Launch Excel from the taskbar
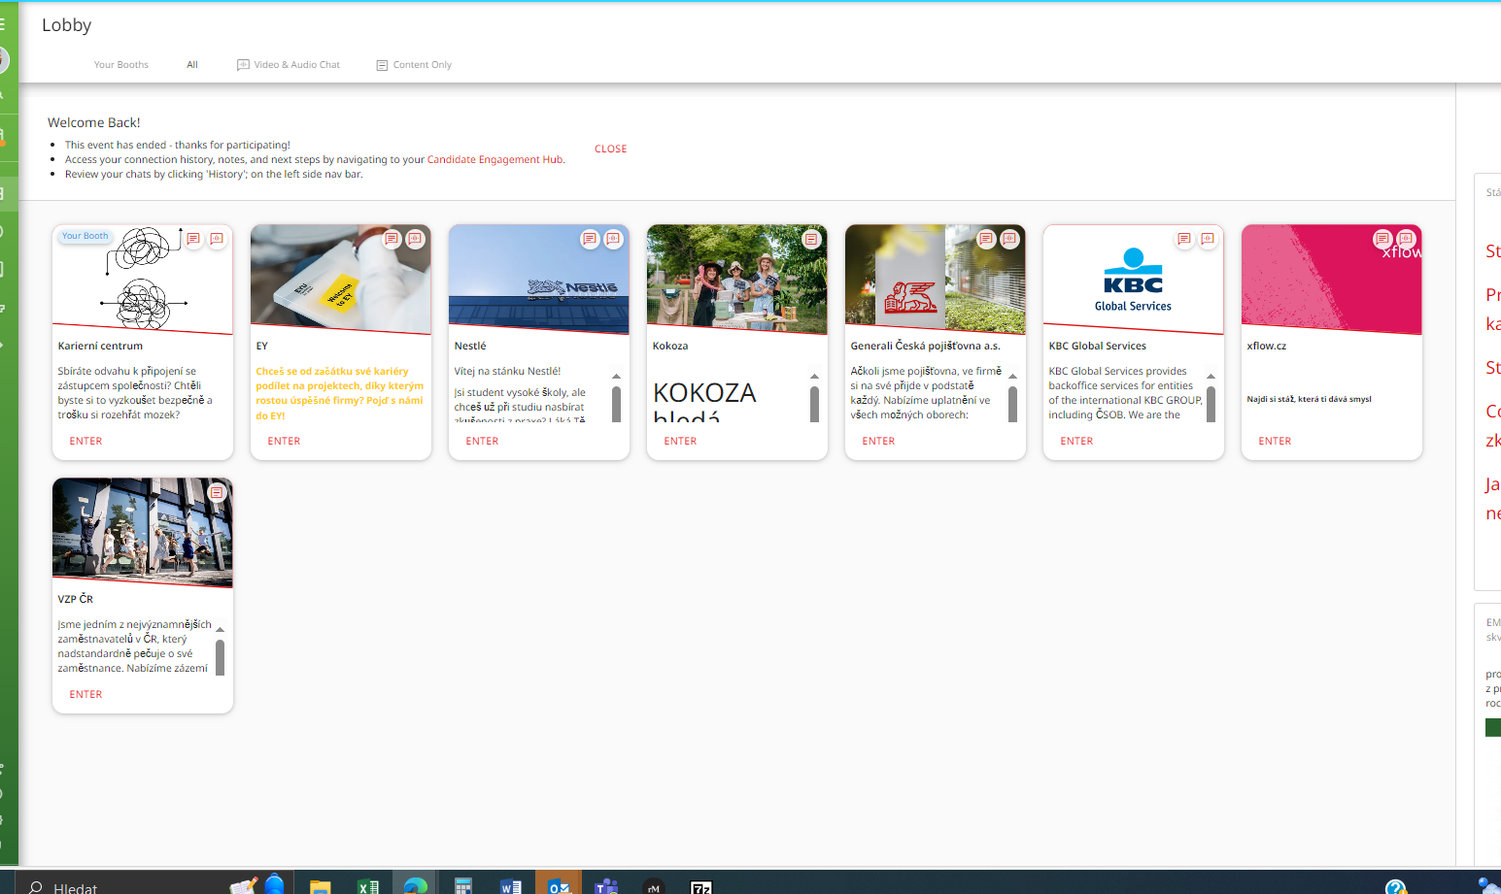Screen dimensions: 1501x894 pos(367,885)
